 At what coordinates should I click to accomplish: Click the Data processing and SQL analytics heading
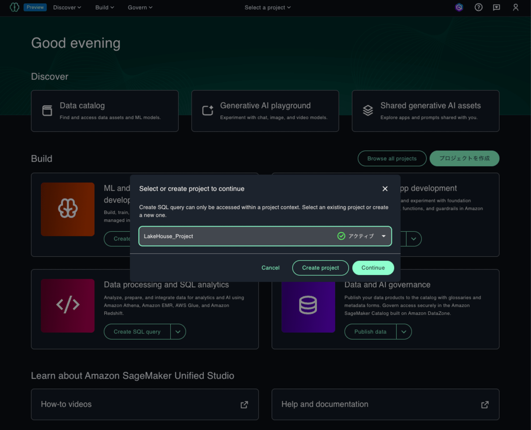tap(166, 285)
